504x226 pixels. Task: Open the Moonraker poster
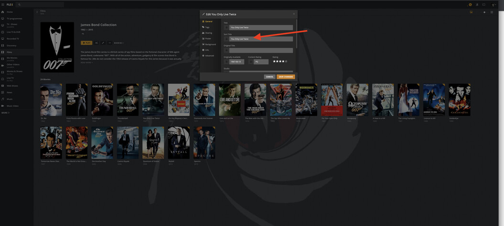[x=306, y=100]
